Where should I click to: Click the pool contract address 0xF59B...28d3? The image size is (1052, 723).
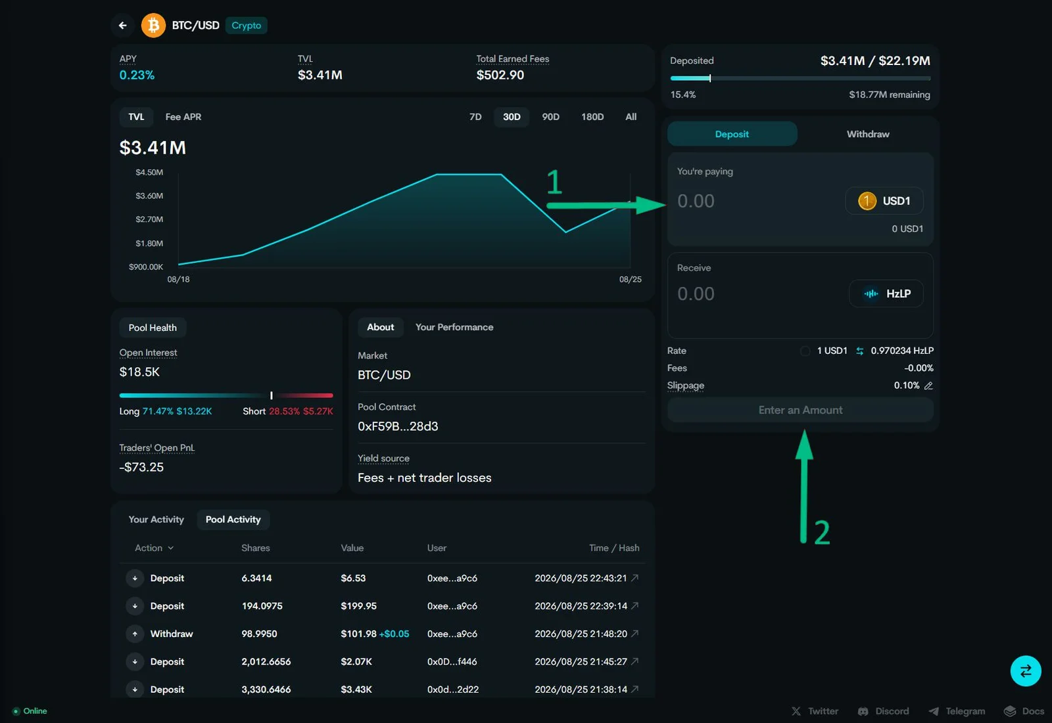(398, 427)
